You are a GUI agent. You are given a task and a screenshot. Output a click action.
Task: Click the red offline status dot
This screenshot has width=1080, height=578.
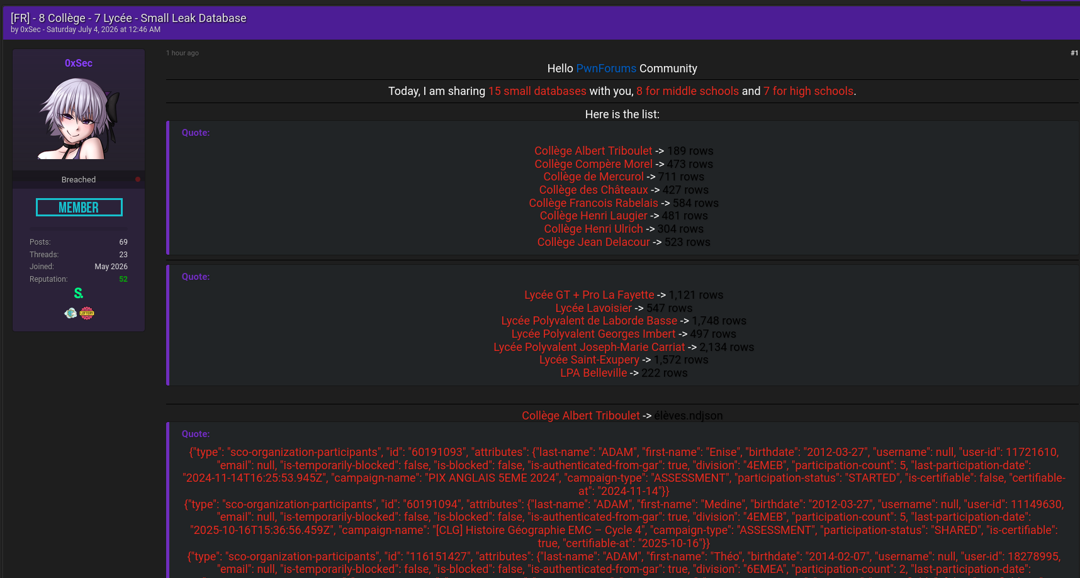(x=138, y=179)
